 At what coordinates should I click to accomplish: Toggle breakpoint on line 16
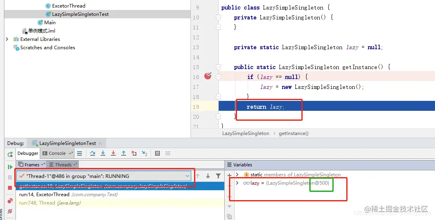pyautogui.click(x=208, y=76)
